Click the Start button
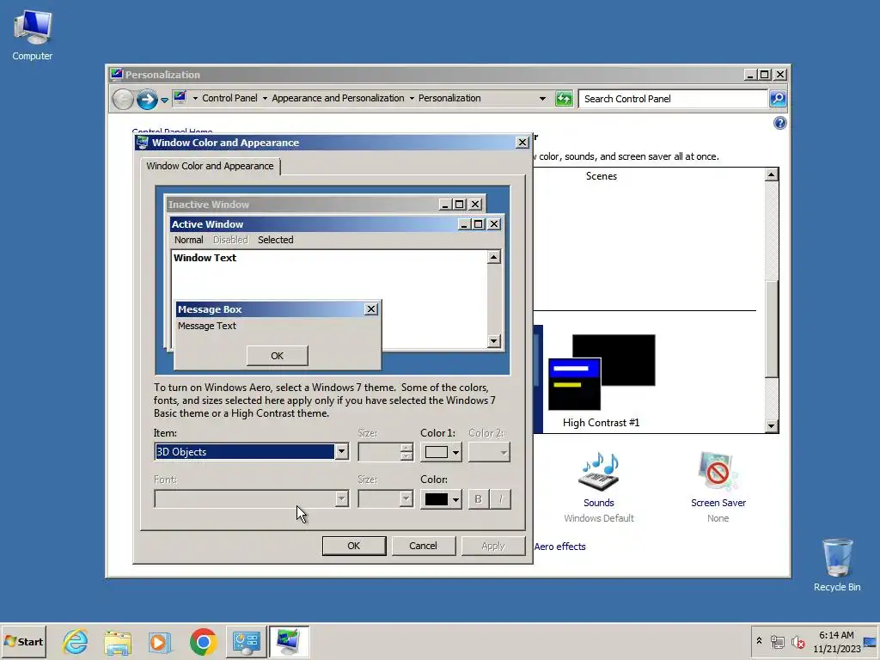Screen dimensions: 880x660 pos(23,641)
